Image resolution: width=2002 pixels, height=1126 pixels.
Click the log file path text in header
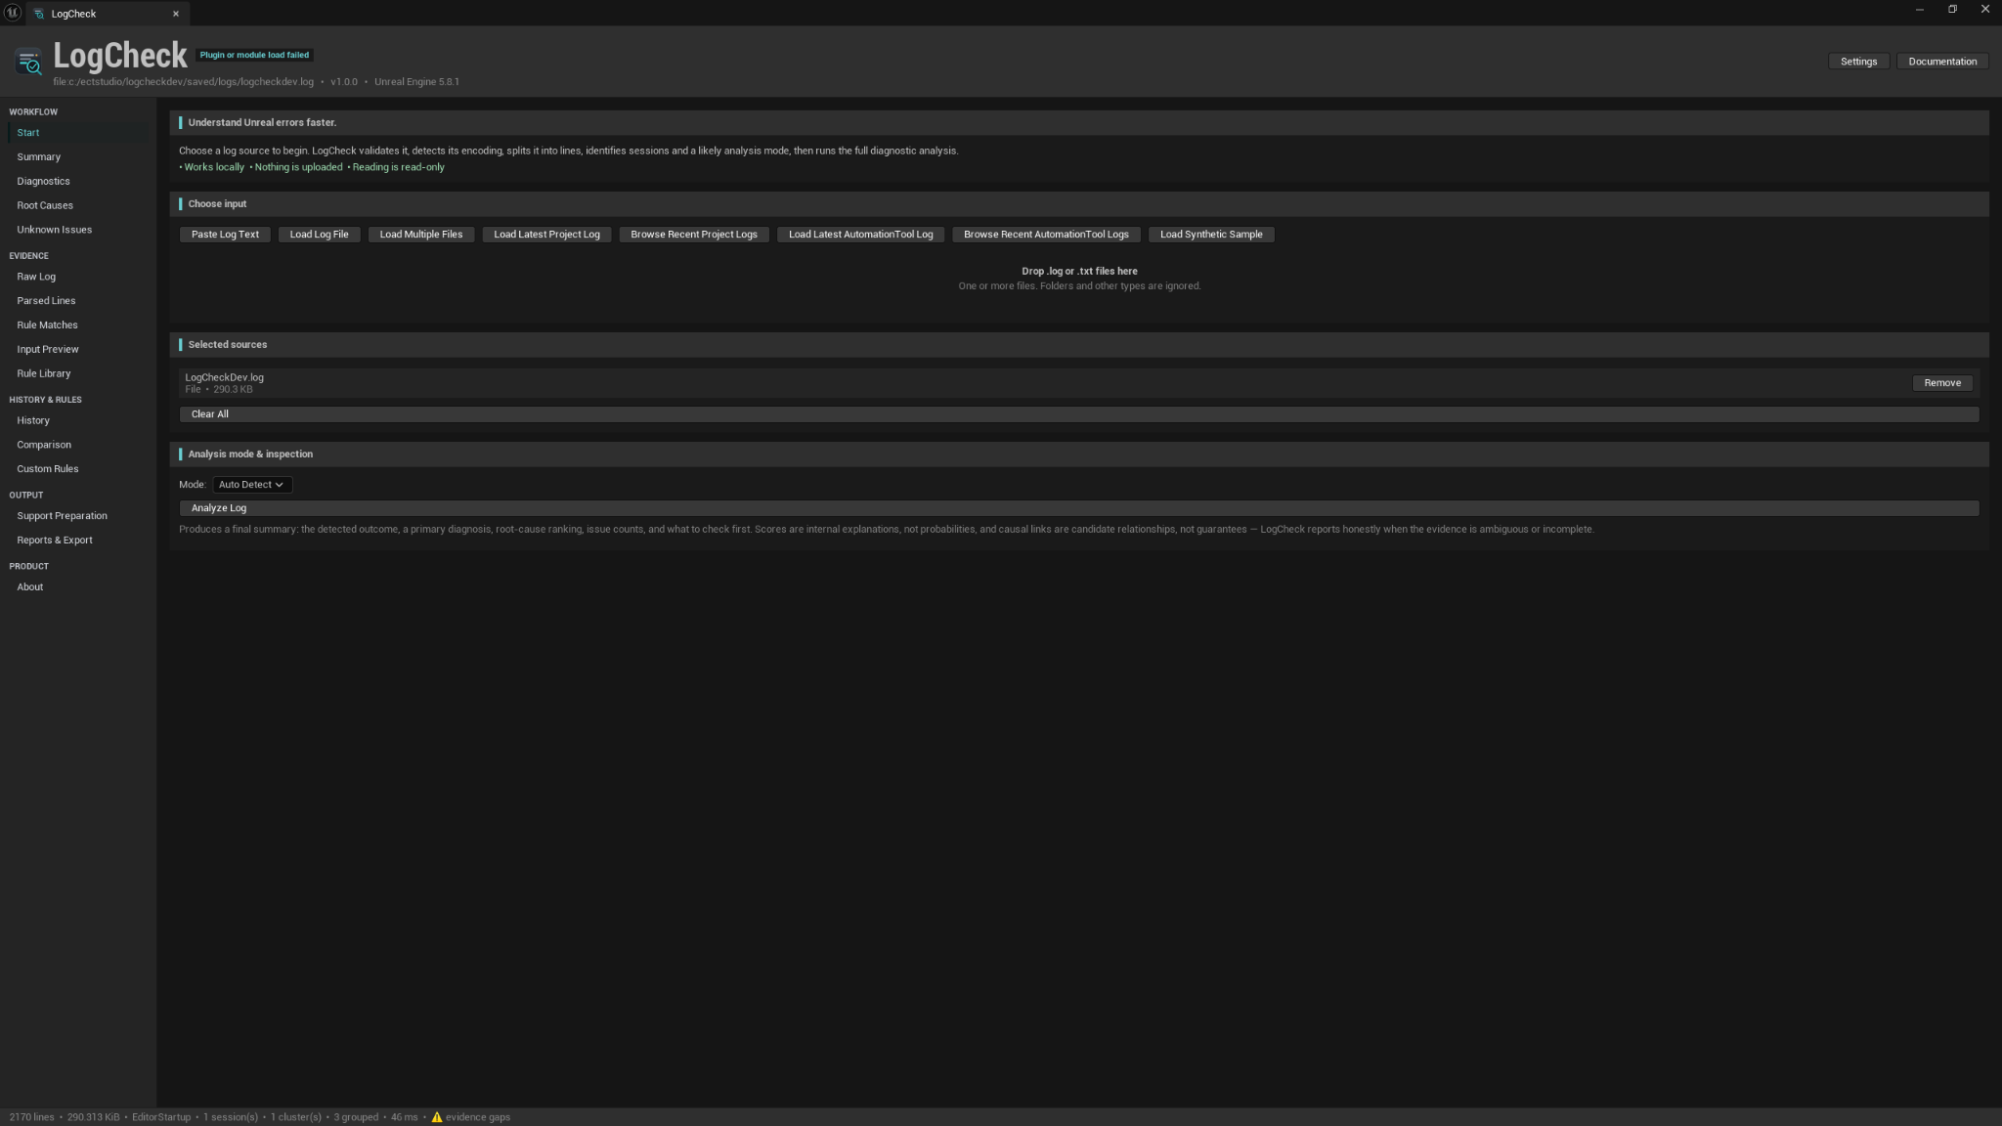[184, 82]
